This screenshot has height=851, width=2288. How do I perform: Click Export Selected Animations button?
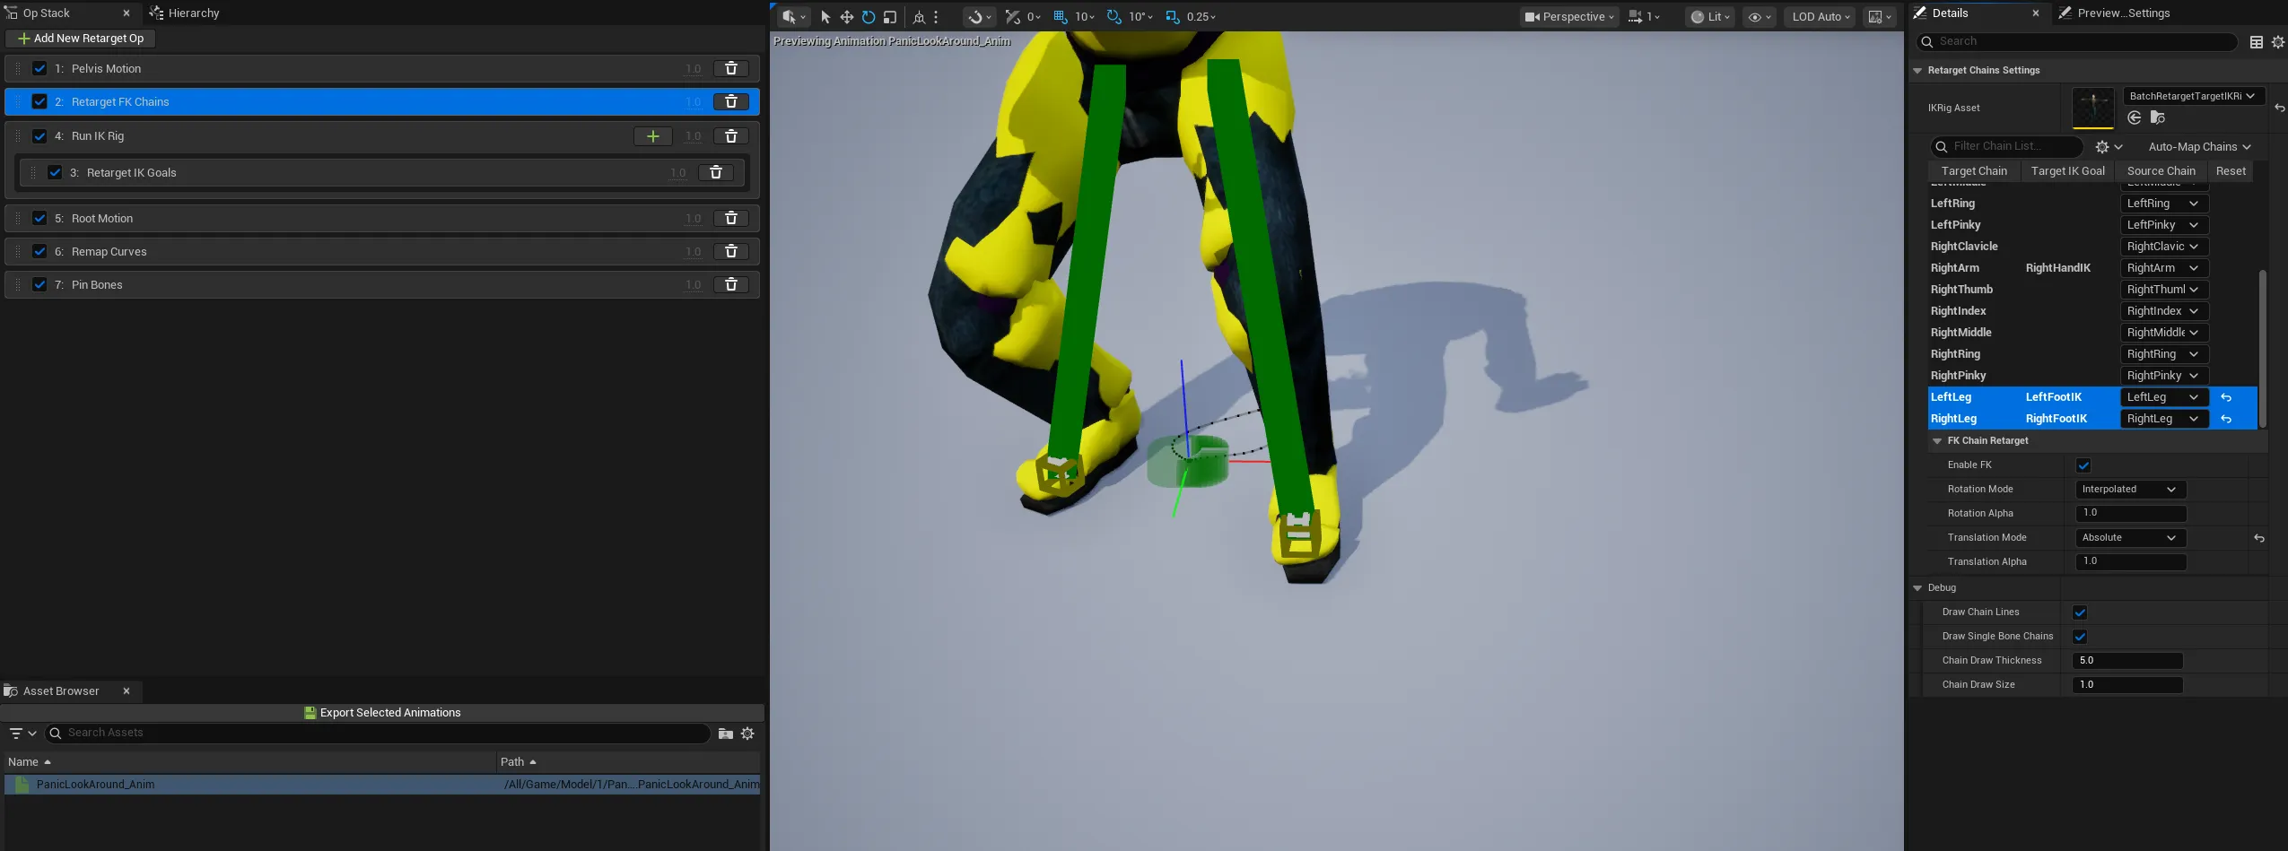[382, 713]
